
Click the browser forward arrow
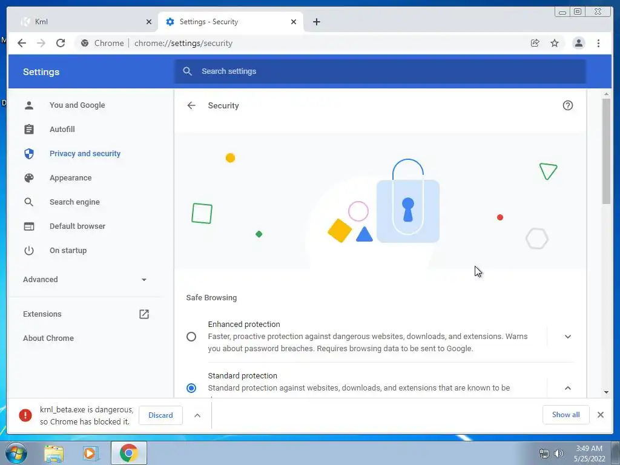(x=41, y=43)
